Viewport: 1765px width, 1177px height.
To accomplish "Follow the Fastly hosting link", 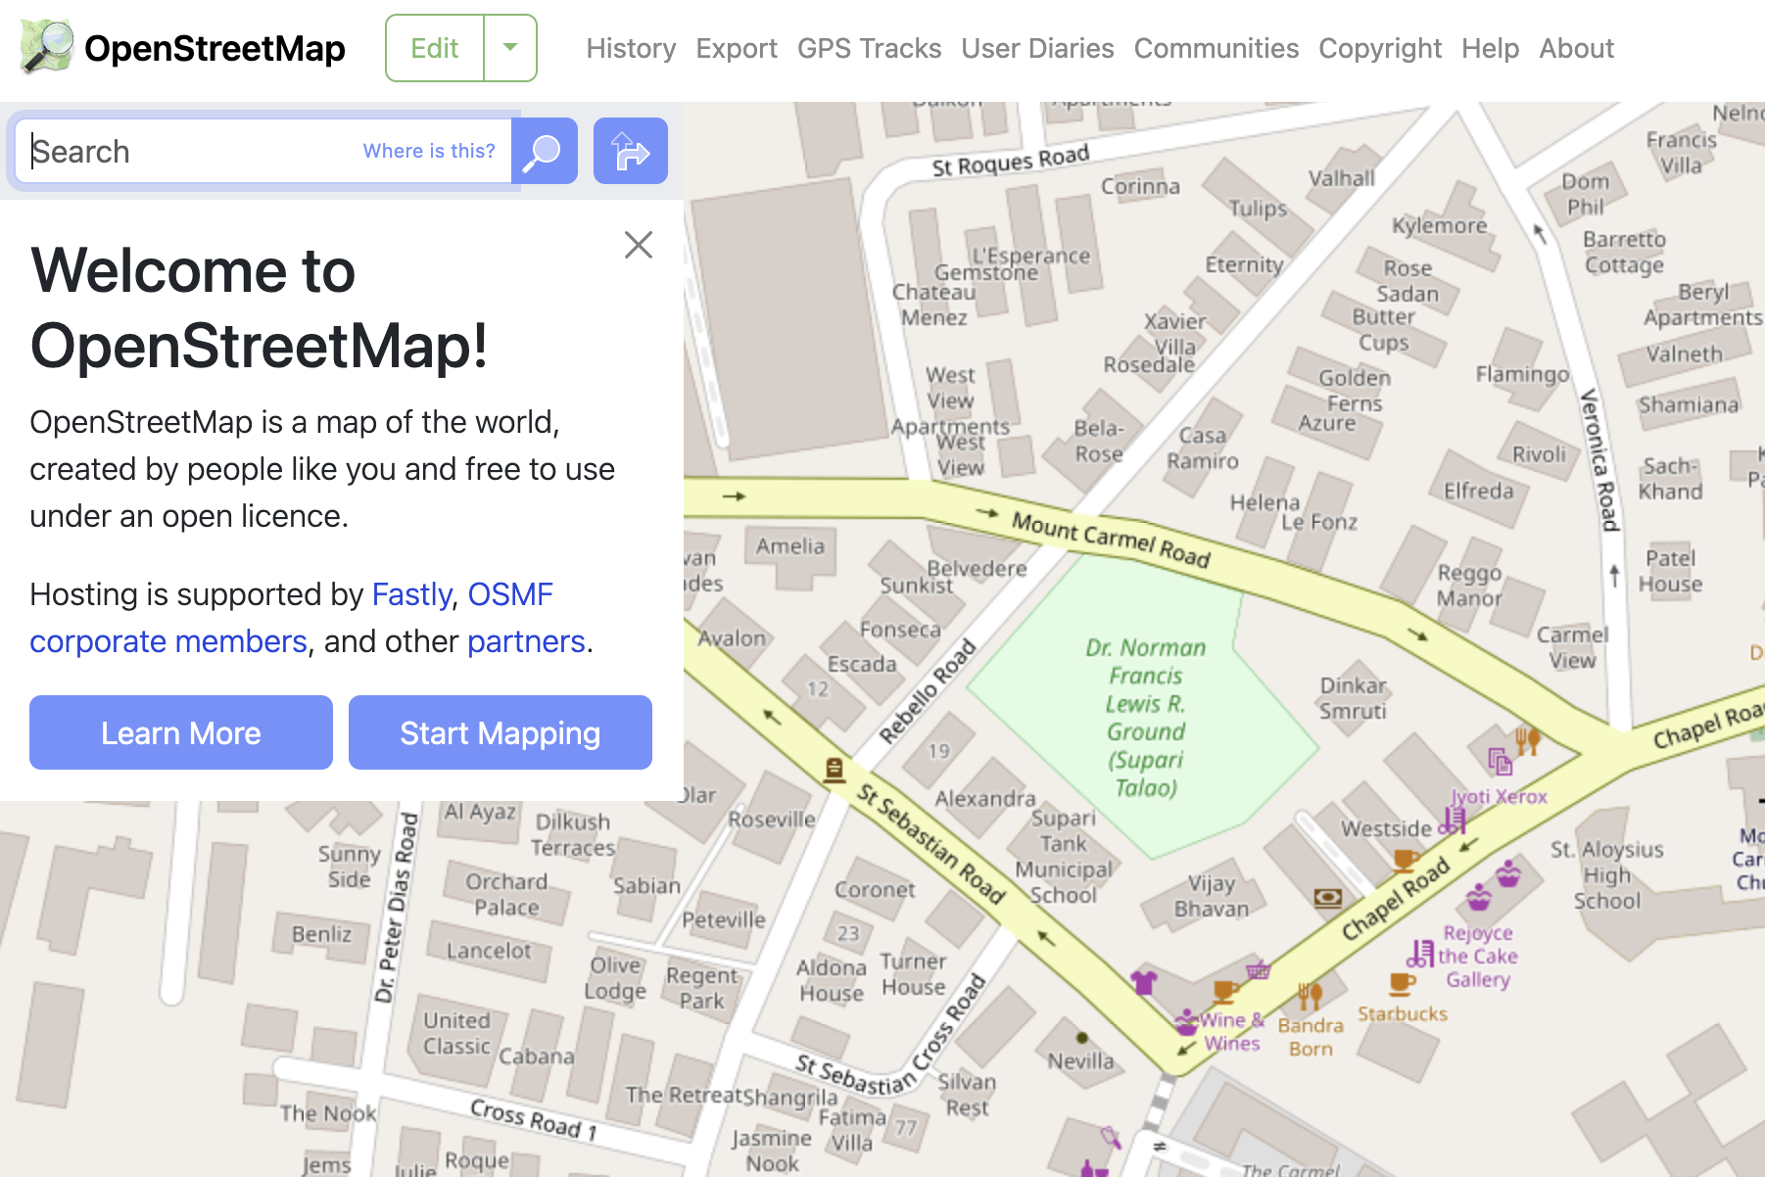I will 411,594.
